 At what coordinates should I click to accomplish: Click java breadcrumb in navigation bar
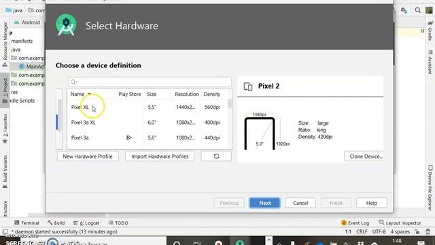tap(14, 10)
